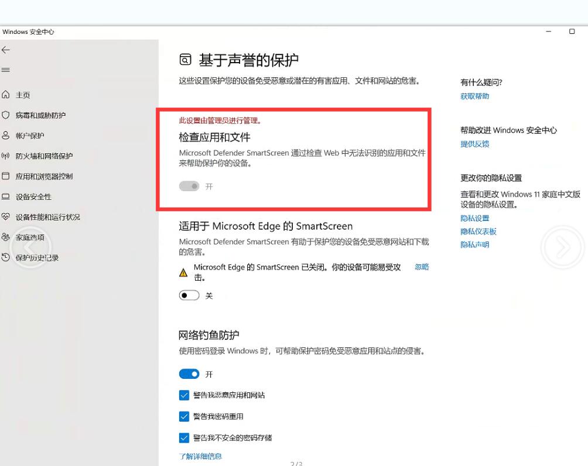Viewport: 588px width, 466px height.
Task: Go to 保护历史记录 in sidebar
Action: pos(37,258)
